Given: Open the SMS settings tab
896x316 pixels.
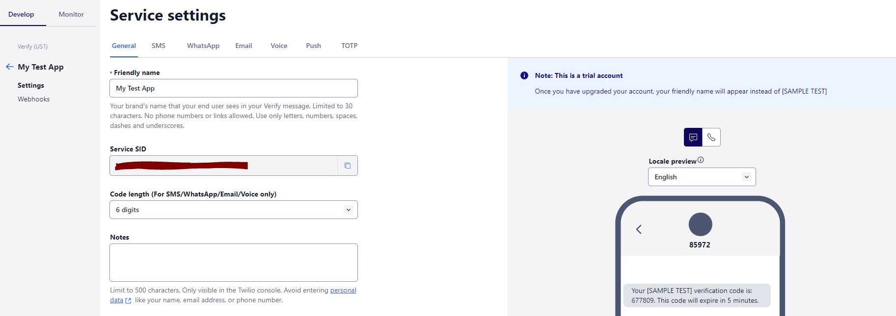Looking at the screenshot, I should 159,46.
